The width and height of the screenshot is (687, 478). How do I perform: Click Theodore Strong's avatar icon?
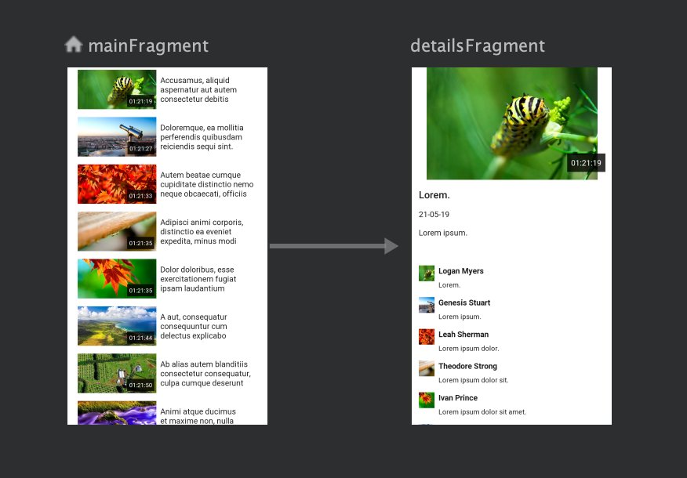(427, 368)
